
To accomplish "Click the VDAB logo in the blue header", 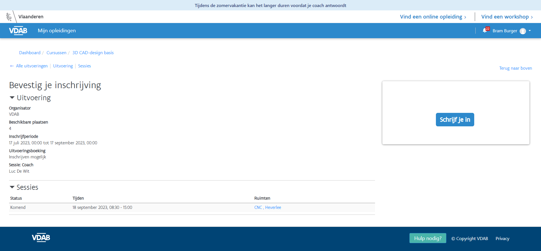I will click(18, 31).
